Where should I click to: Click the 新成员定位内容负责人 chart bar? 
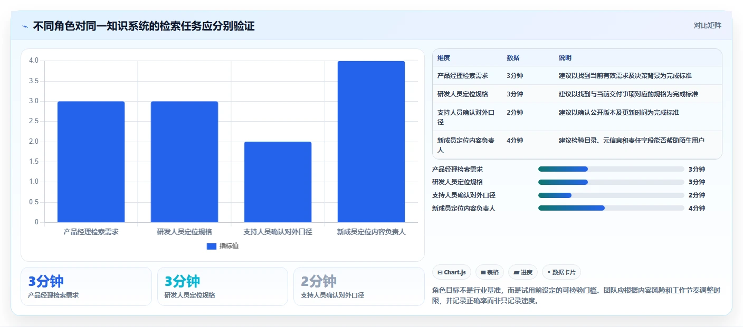coord(371,142)
